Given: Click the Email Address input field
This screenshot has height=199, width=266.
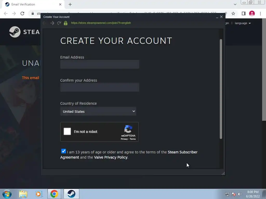Looking at the screenshot, I should point(100,64).
